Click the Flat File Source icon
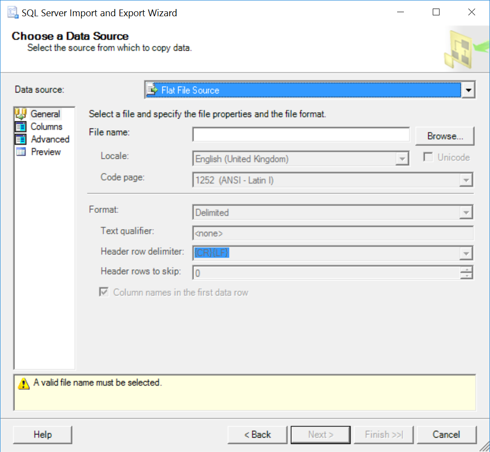Viewport: 490px width, 452px height. pyautogui.click(x=153, y=90)
